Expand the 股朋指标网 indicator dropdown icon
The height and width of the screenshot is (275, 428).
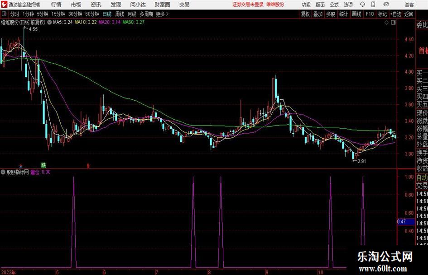[x=3, y=172]
